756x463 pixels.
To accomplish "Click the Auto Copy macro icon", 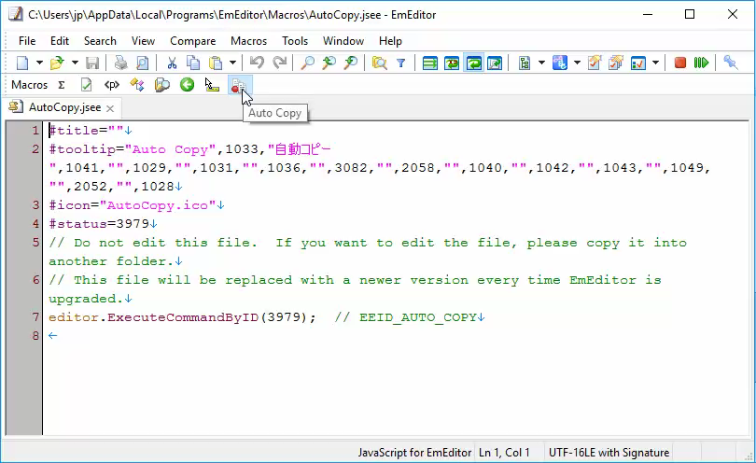I will [x=239, y=86].
